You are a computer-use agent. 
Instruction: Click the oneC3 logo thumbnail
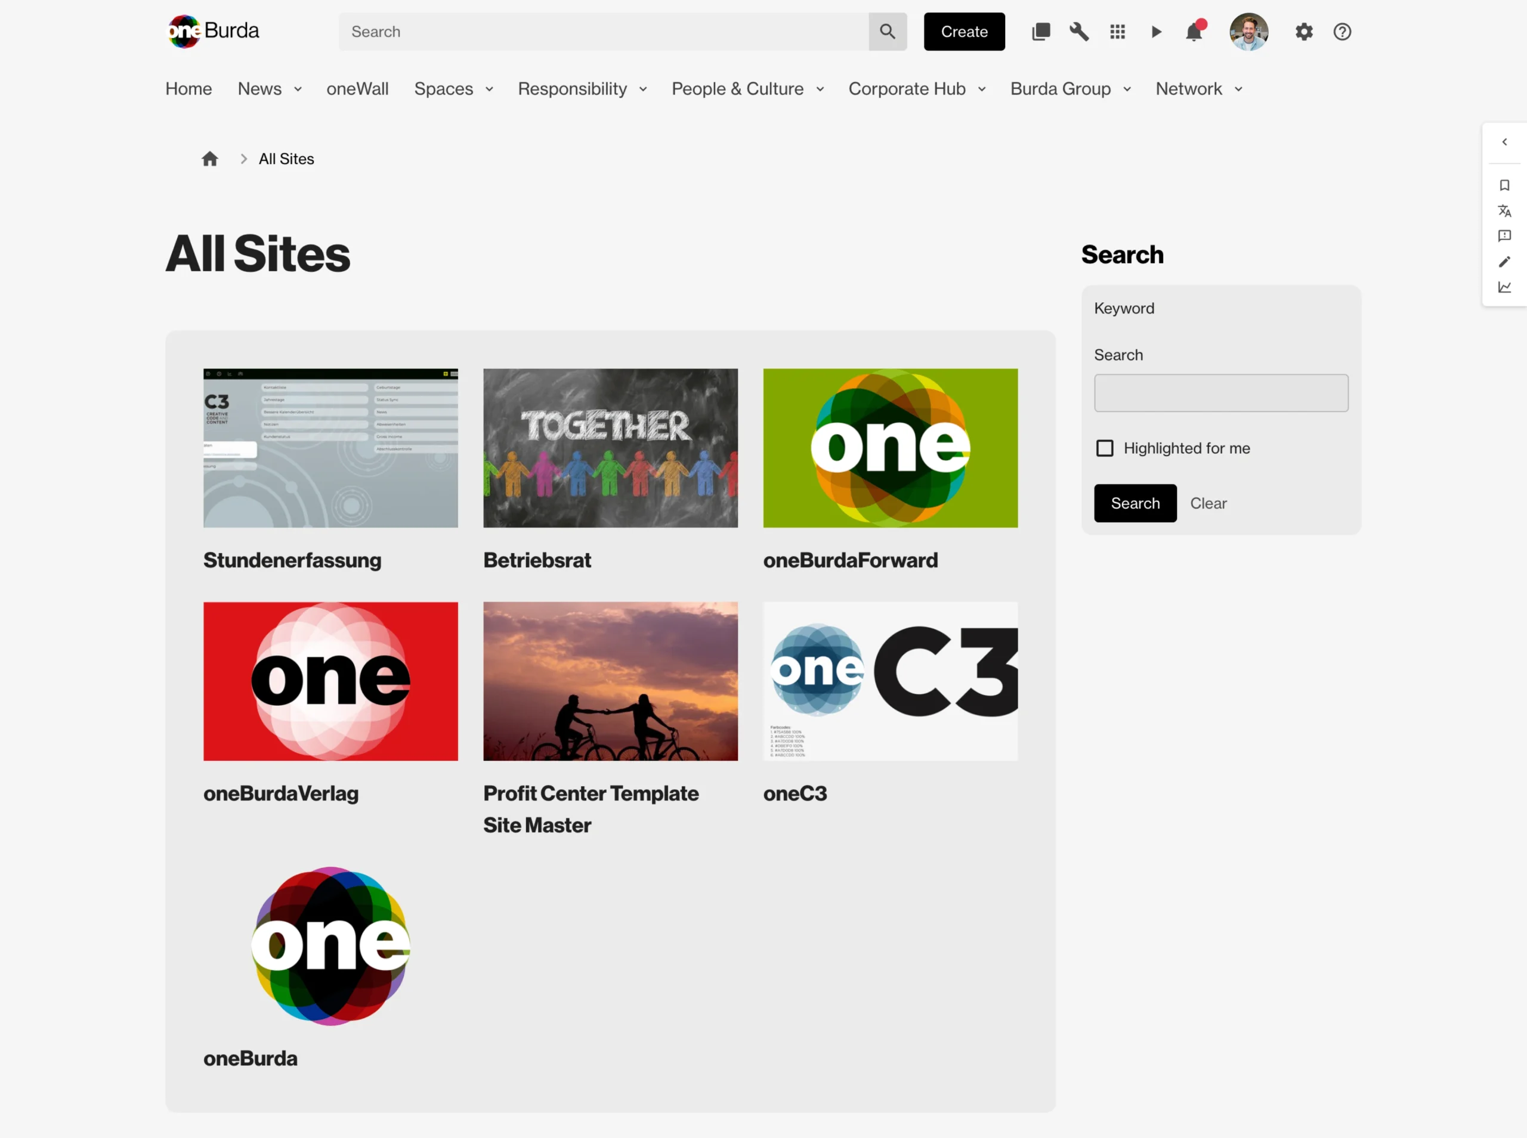point(891,682)
